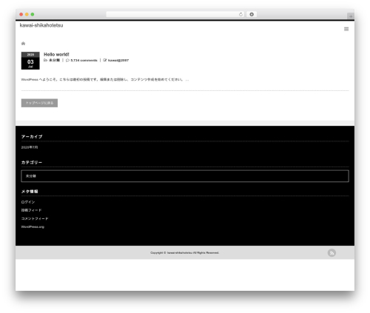Image resolution: width=370 pixels, height=313 pixels.
Task: Click the browser download icon button
Action: (252, 14)
